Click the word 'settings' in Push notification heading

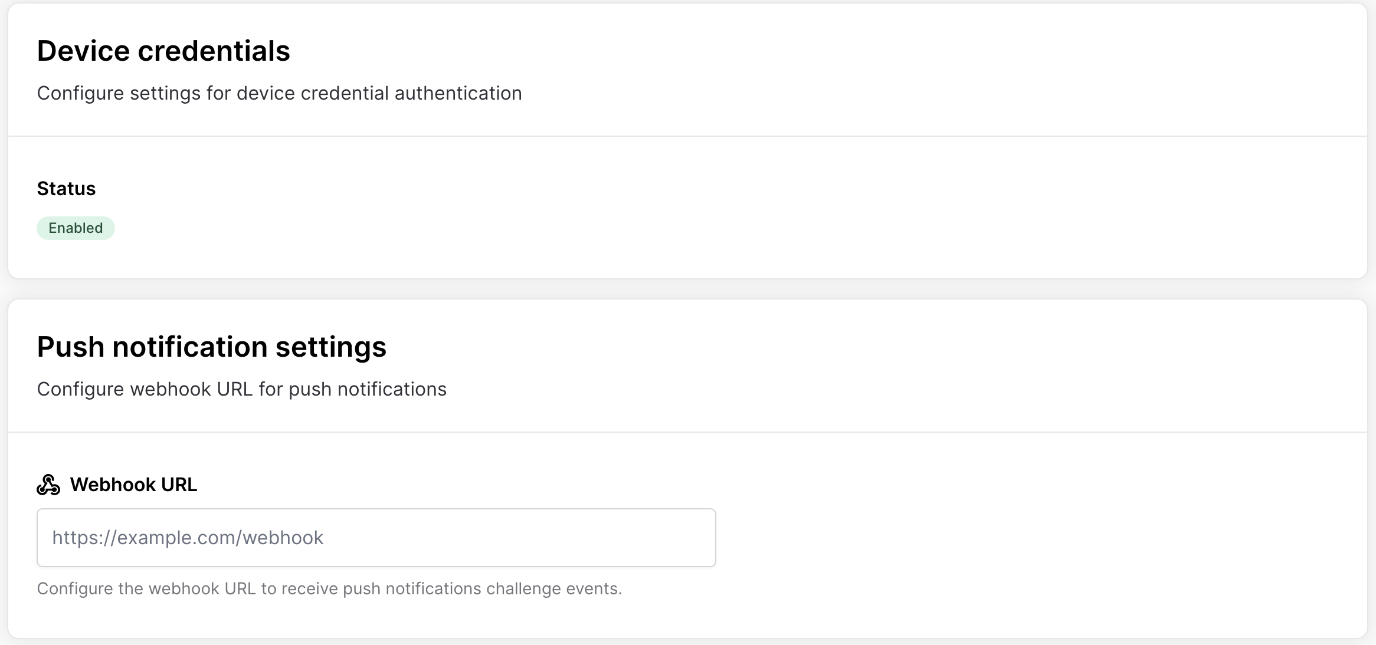330,347
